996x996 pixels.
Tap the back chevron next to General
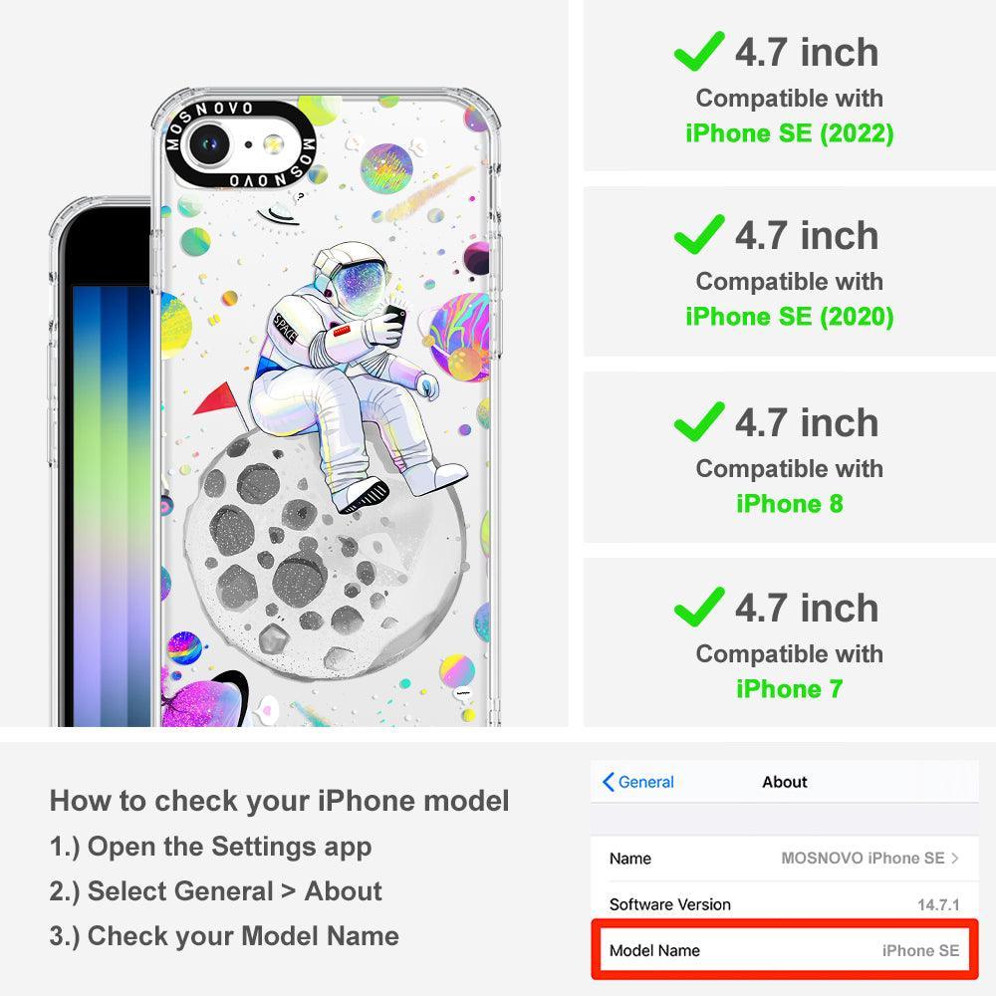coord(608,782)
